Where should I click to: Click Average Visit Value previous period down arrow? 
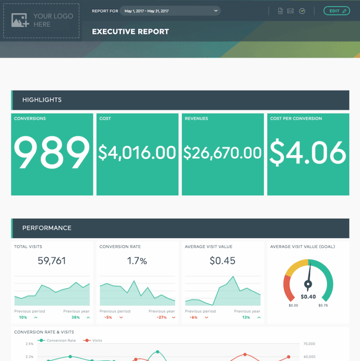point(206,317)
